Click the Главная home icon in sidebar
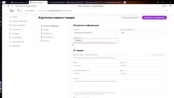The image size is (174, 98). pos(10,17)
